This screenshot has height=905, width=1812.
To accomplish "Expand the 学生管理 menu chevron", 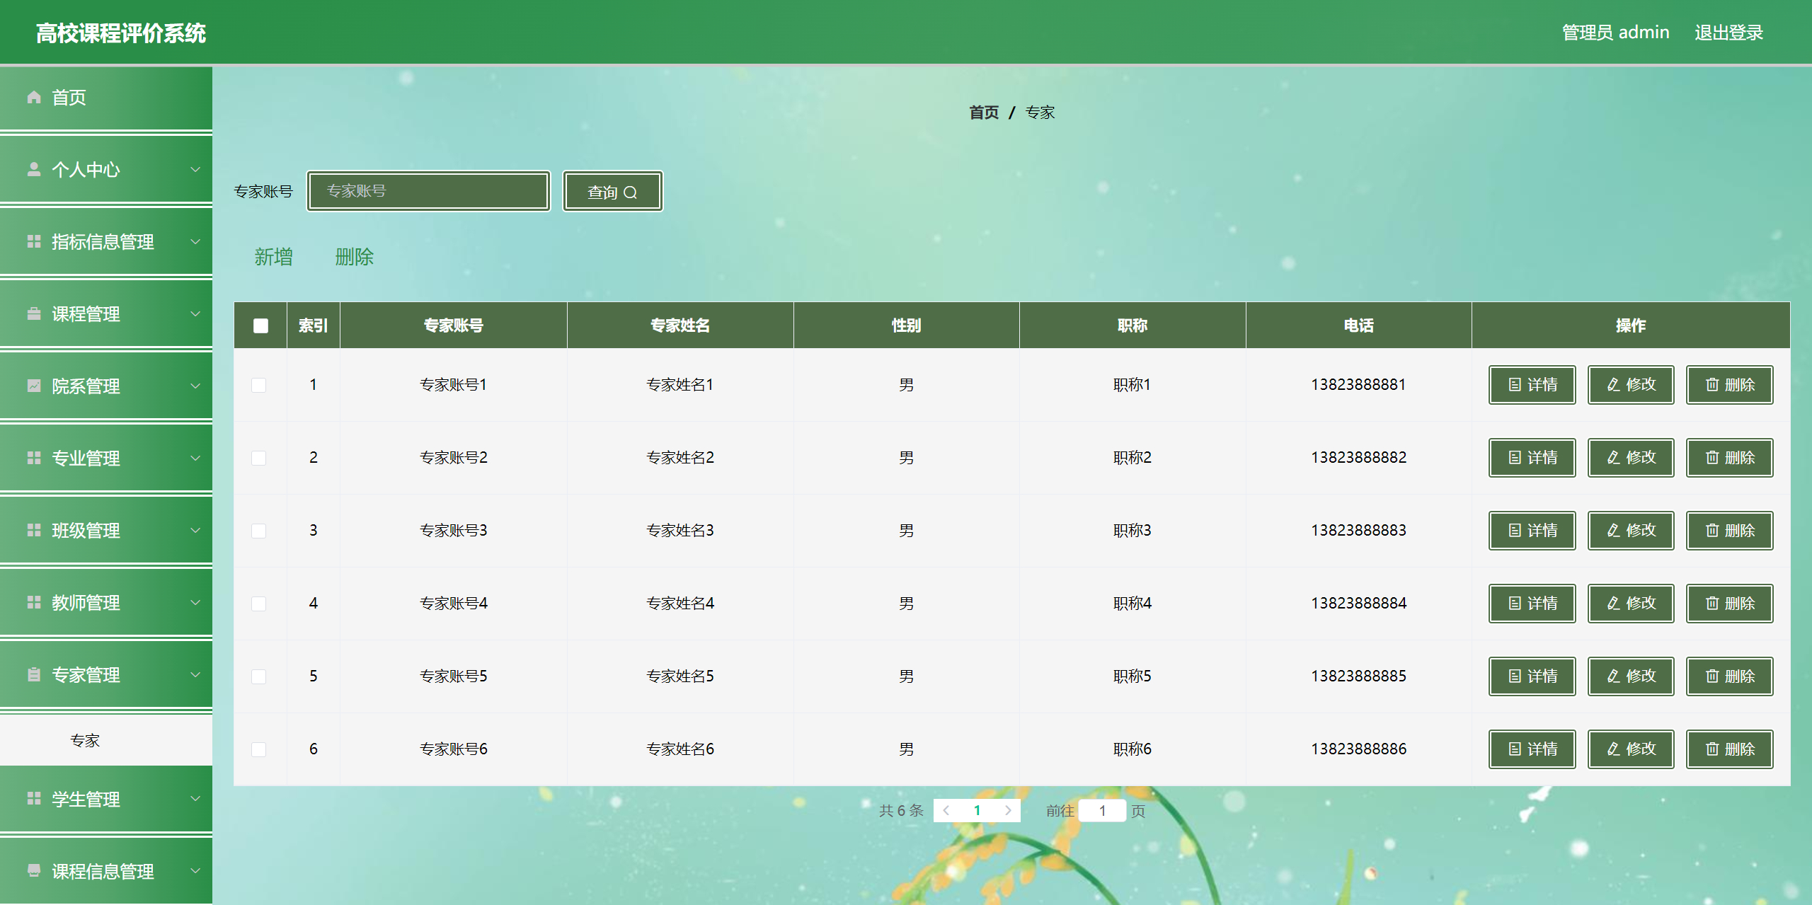I will click(x=195, y=799).
